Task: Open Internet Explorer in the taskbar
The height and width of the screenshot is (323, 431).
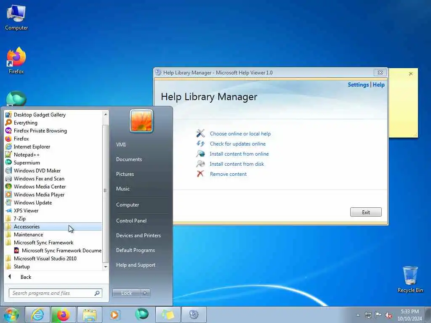Action: [37, 315]
